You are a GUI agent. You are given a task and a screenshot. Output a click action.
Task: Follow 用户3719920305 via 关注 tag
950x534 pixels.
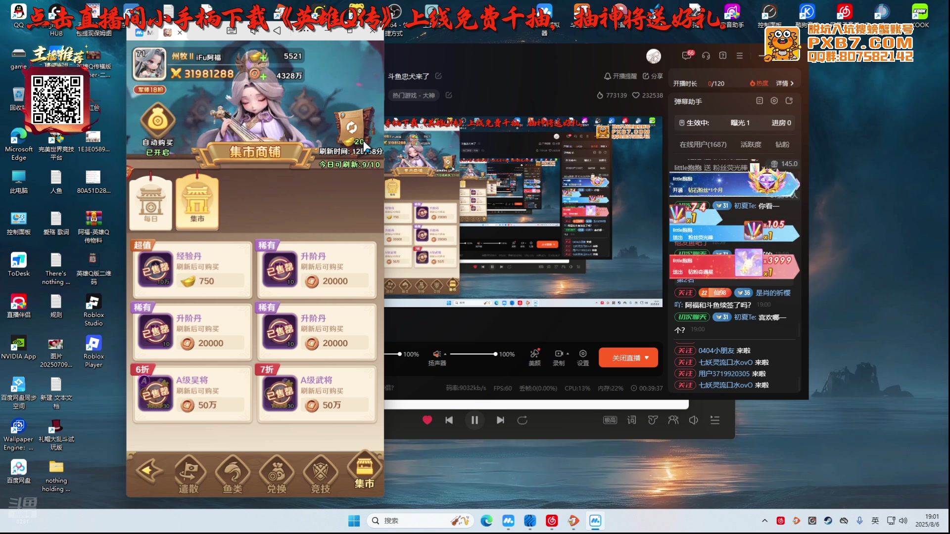(685, 374)
